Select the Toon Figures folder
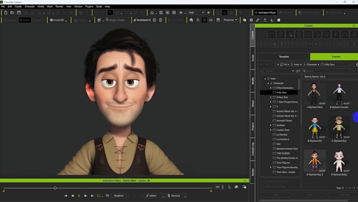The width and height of the screenshot is (358, 202). click(283, 163)
